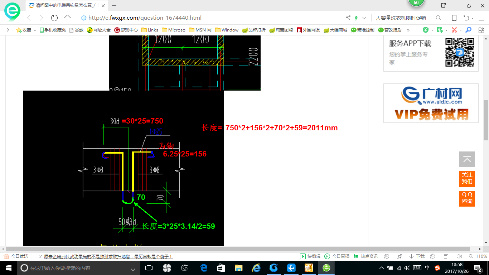The image size is (489, 275).
Task: Go back to the previous page
Action: coord(29,18)
